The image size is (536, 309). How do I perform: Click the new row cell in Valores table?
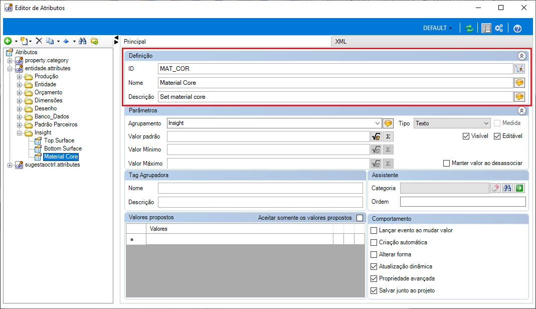click(x=240, y=239)
